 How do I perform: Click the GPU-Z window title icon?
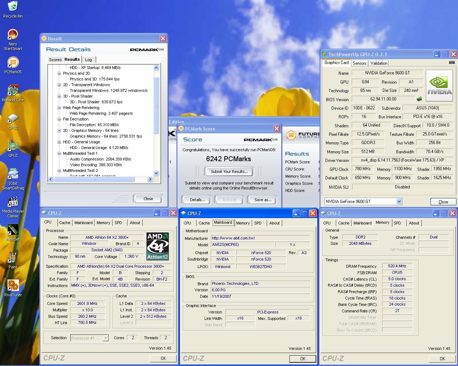click(x=325, y=54)
